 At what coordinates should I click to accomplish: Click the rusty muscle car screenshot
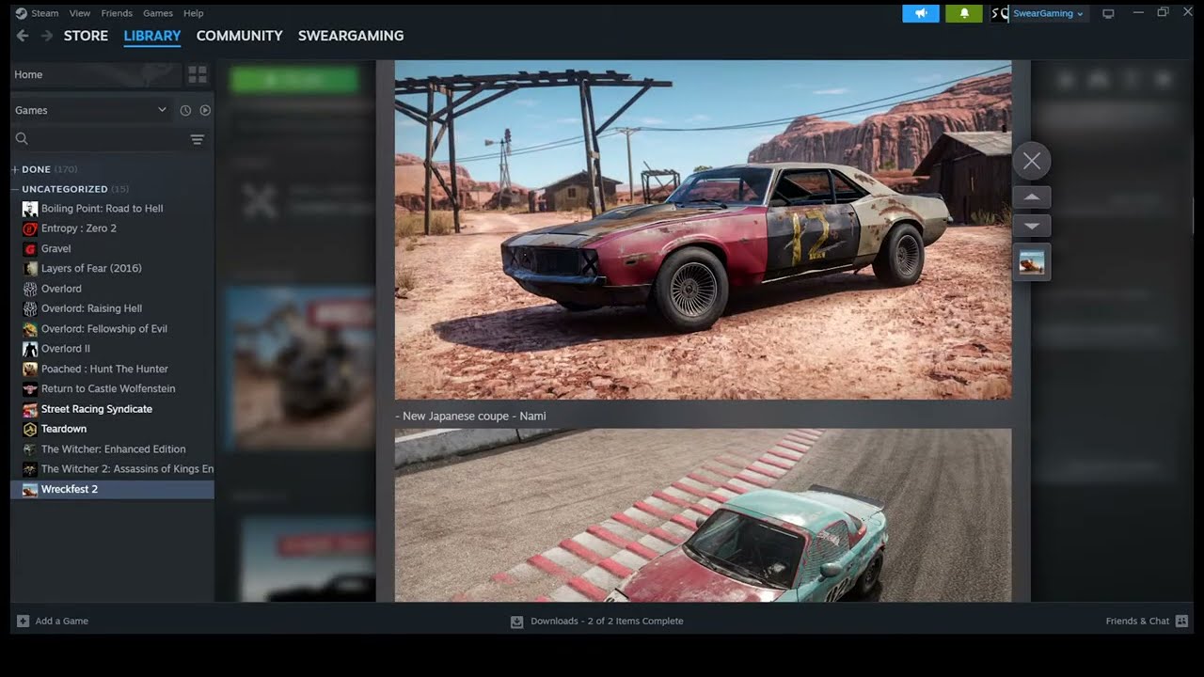703,230
